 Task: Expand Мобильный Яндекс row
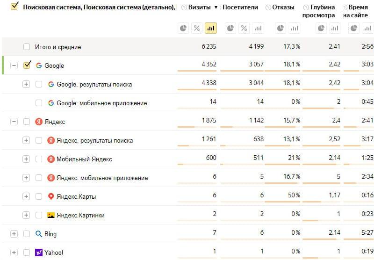tap(26, 159)
